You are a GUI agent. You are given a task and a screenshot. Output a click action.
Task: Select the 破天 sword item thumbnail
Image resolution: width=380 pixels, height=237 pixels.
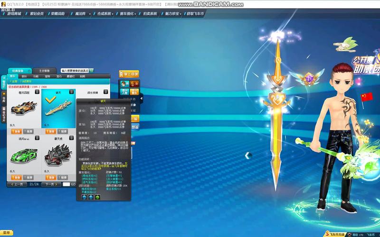pyautogui.click(x=58, y=108)
